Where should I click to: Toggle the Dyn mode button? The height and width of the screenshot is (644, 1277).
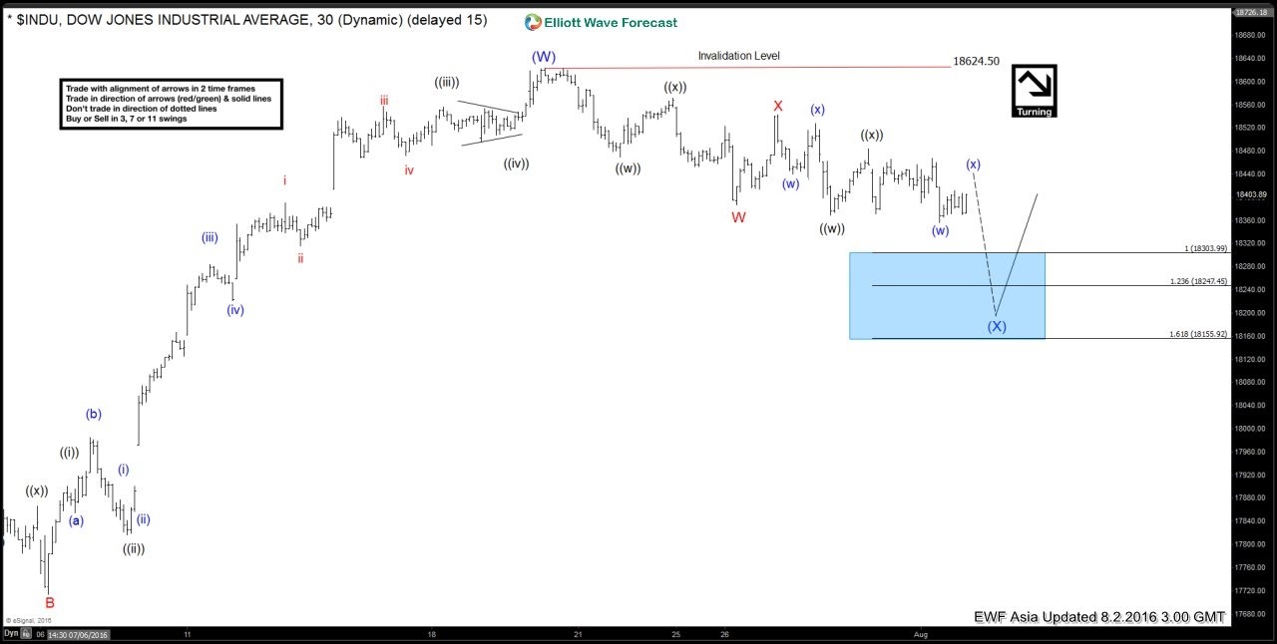(x=10, y=634)
